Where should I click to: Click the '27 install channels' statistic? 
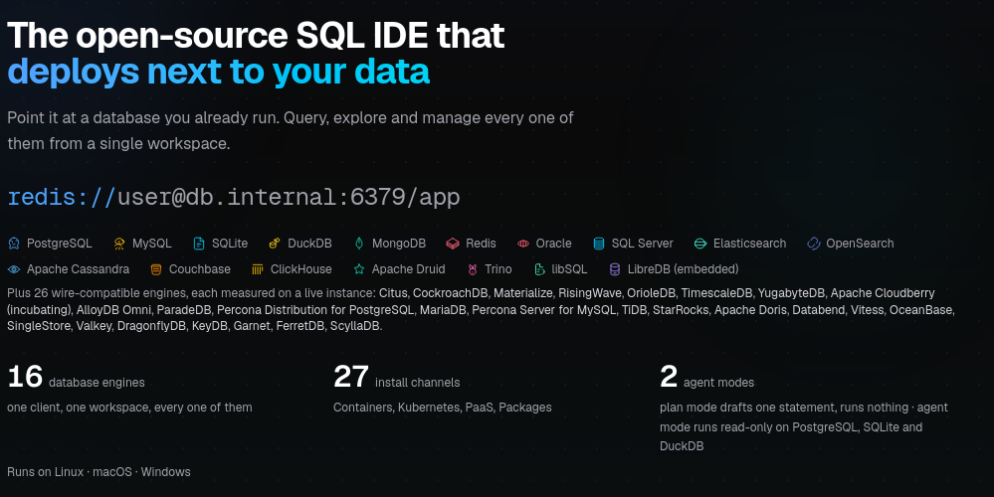click(397, 378)
